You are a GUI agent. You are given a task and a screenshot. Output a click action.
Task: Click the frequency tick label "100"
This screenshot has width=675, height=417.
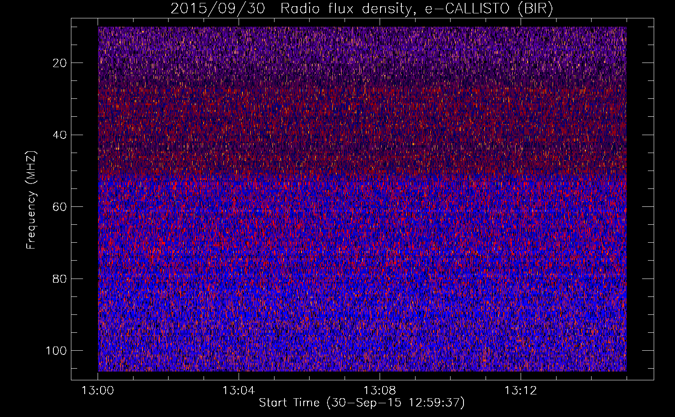point(56,350)
